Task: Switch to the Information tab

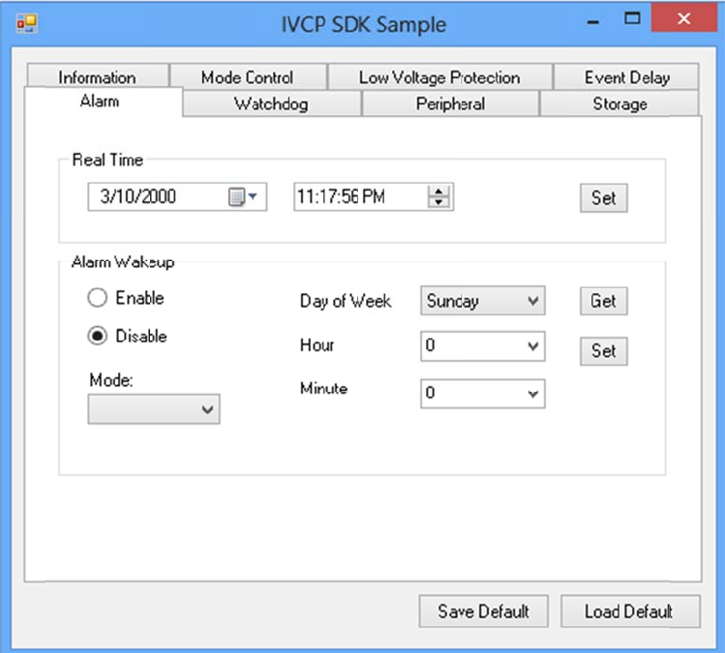Action: [98, 76]
